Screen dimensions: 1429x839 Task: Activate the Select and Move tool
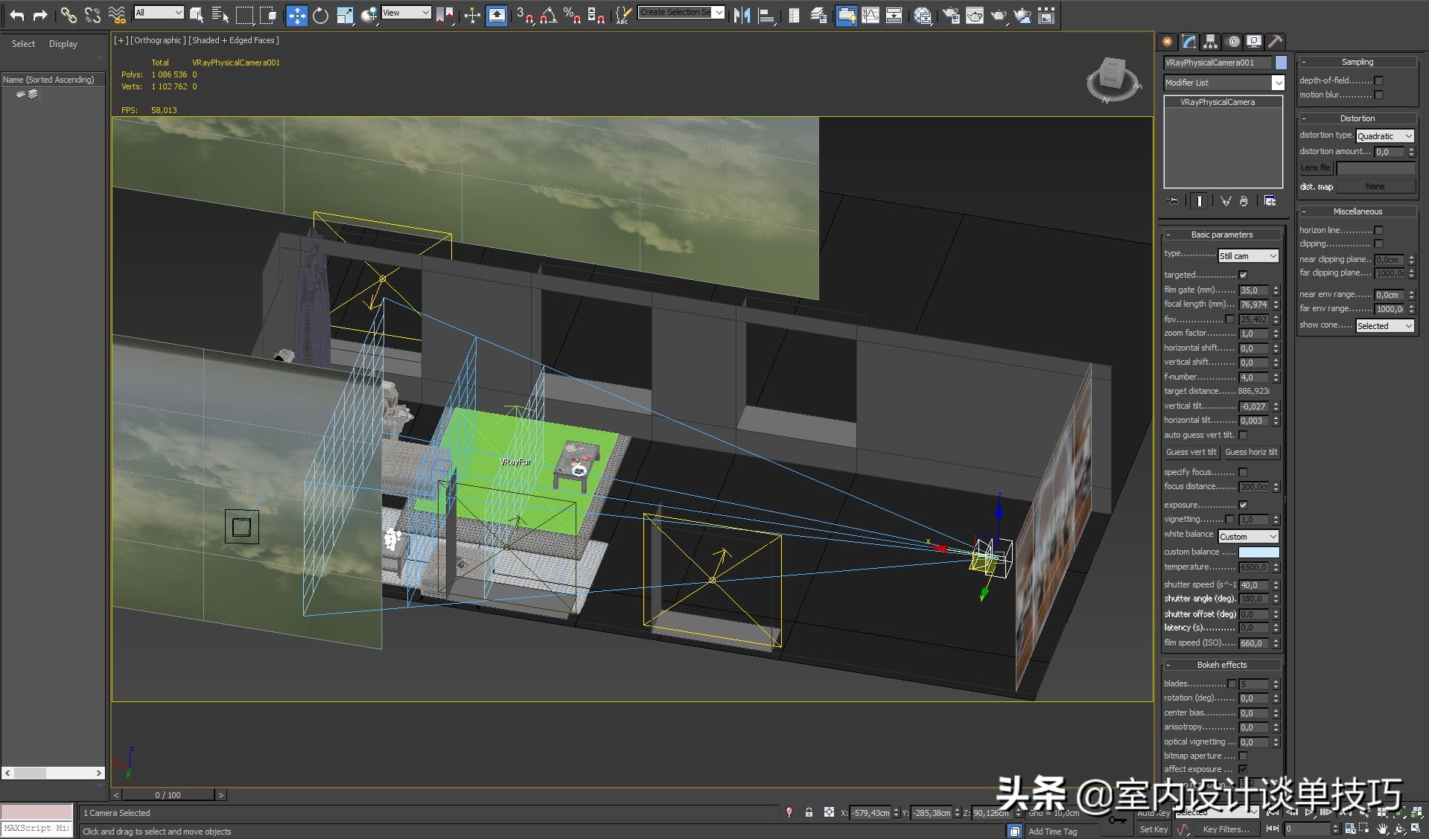pyautogui.click(x=296, y=15)
